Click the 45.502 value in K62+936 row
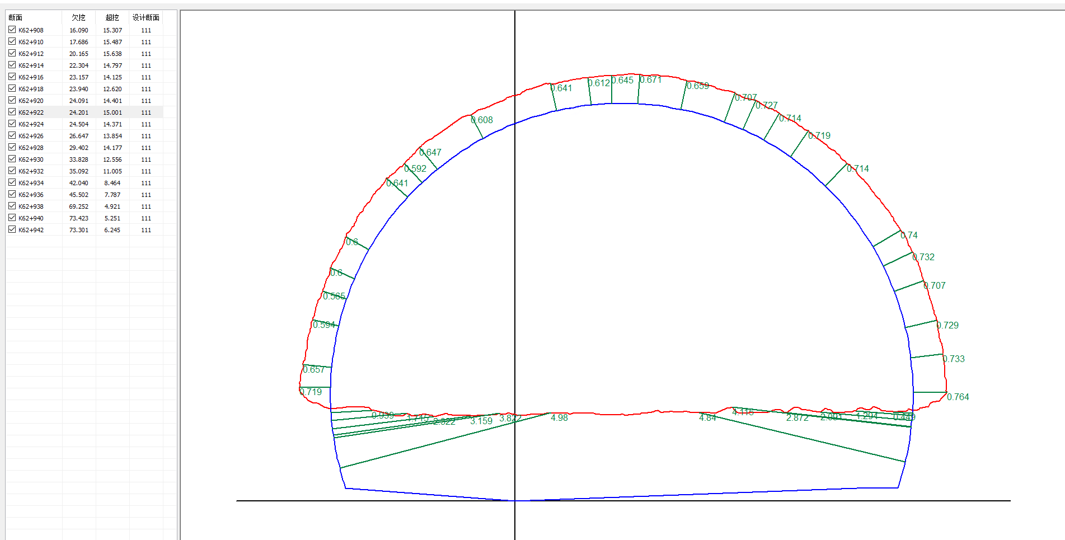 pyautogui.click(x=78, y=195)
